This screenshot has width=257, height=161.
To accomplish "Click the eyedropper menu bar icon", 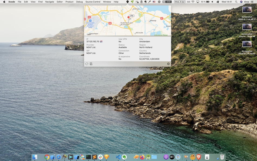I will coord(150,2).
